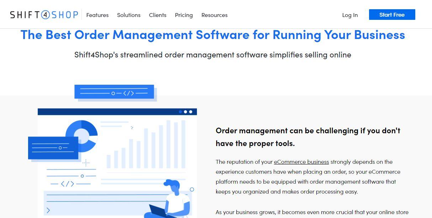Click the subheading 'Shift4Shop's streamlined order management software'
This screenshot has height=218, width=432.
click(213, 55)
